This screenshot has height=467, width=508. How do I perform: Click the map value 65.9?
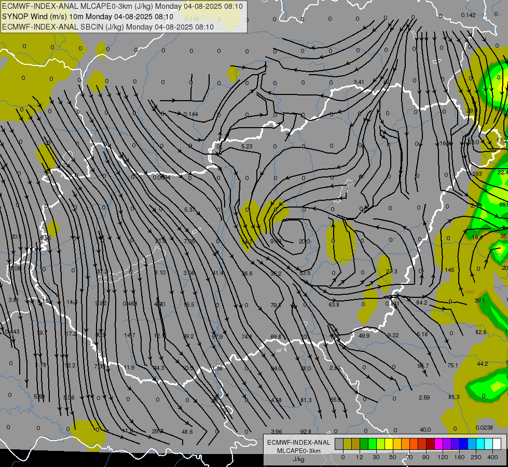(x=335, y=399)
